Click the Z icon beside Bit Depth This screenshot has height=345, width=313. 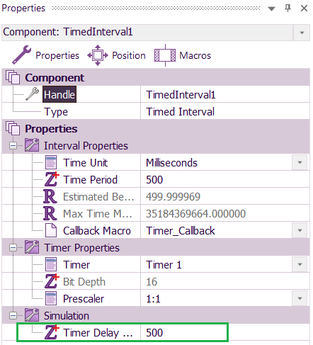point(52,281)
